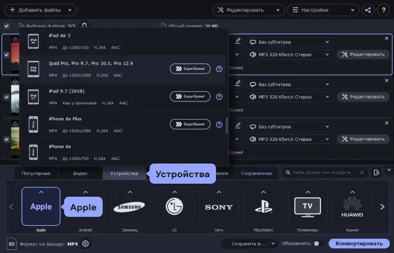This screenshot has width=394, height=253.
Task: Click Редактировать button for second file
Action: pyautogui.click(x=363, y=97)
